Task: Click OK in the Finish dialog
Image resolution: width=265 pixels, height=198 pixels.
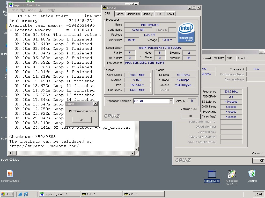Action: (x=82, y=120)
